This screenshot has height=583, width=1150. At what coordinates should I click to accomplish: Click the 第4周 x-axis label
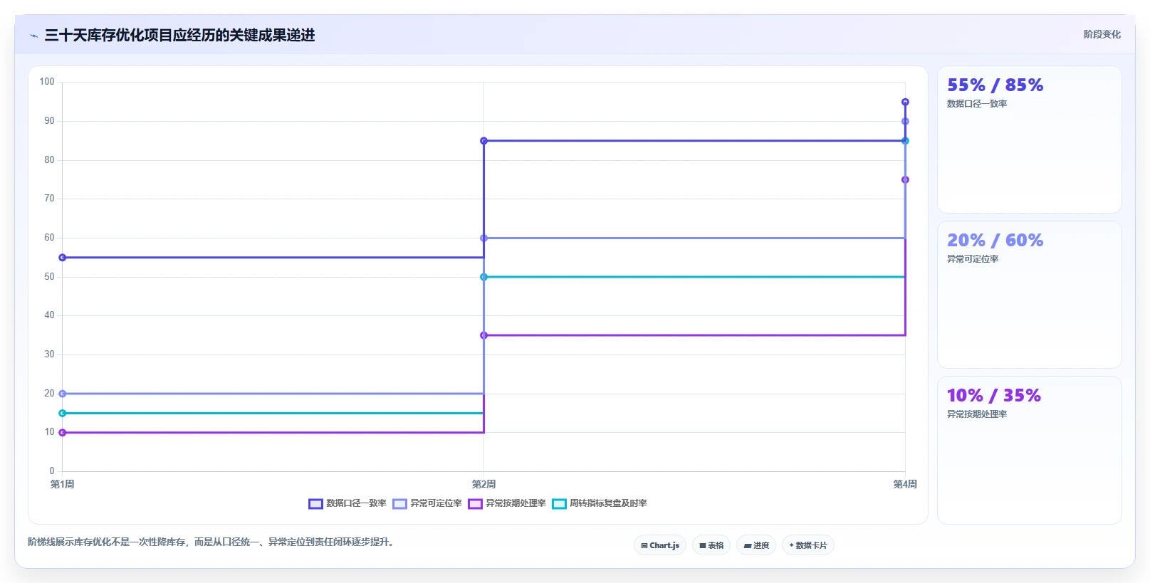click(905, 484)
